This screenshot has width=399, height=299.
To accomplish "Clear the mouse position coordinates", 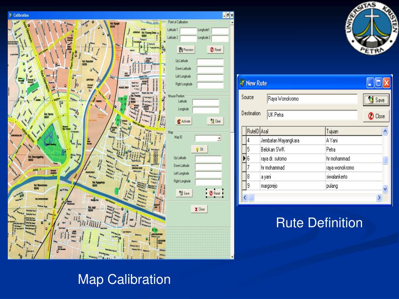I will pyautogui.click(x=215, y=121).
